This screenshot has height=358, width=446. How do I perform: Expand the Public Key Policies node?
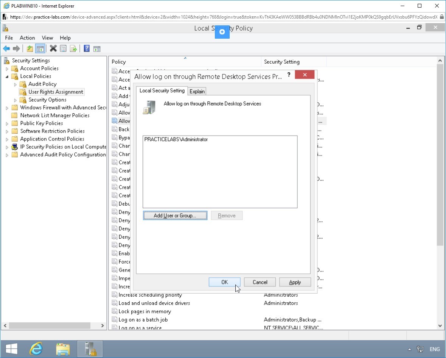(x=7, y=124)
